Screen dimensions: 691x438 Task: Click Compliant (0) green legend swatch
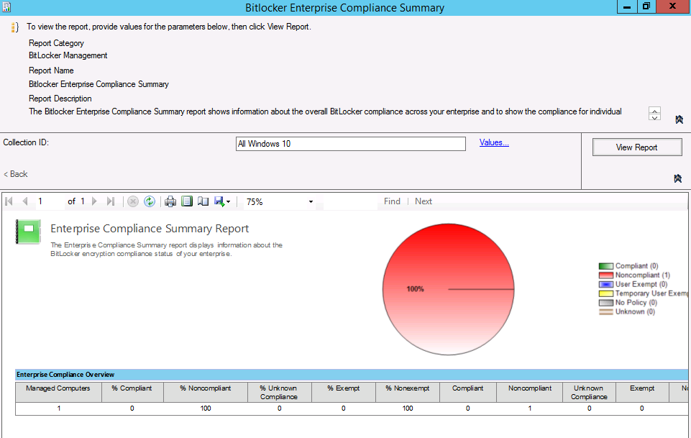coord(605,266)
